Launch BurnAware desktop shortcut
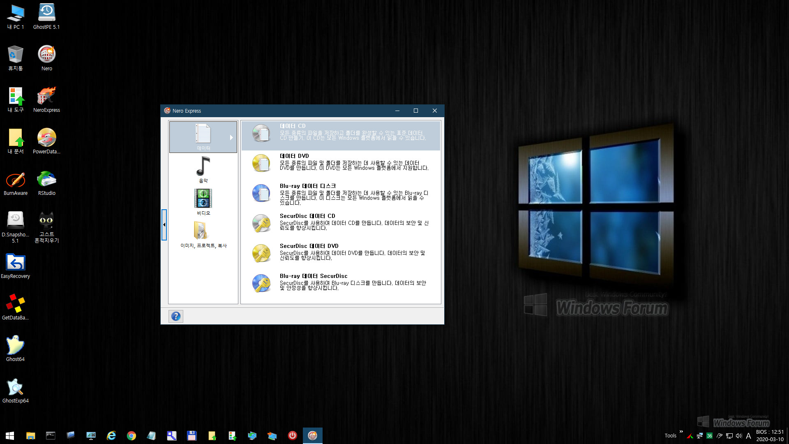The height and width of the screenshot is (444, 789). [16, 183]
